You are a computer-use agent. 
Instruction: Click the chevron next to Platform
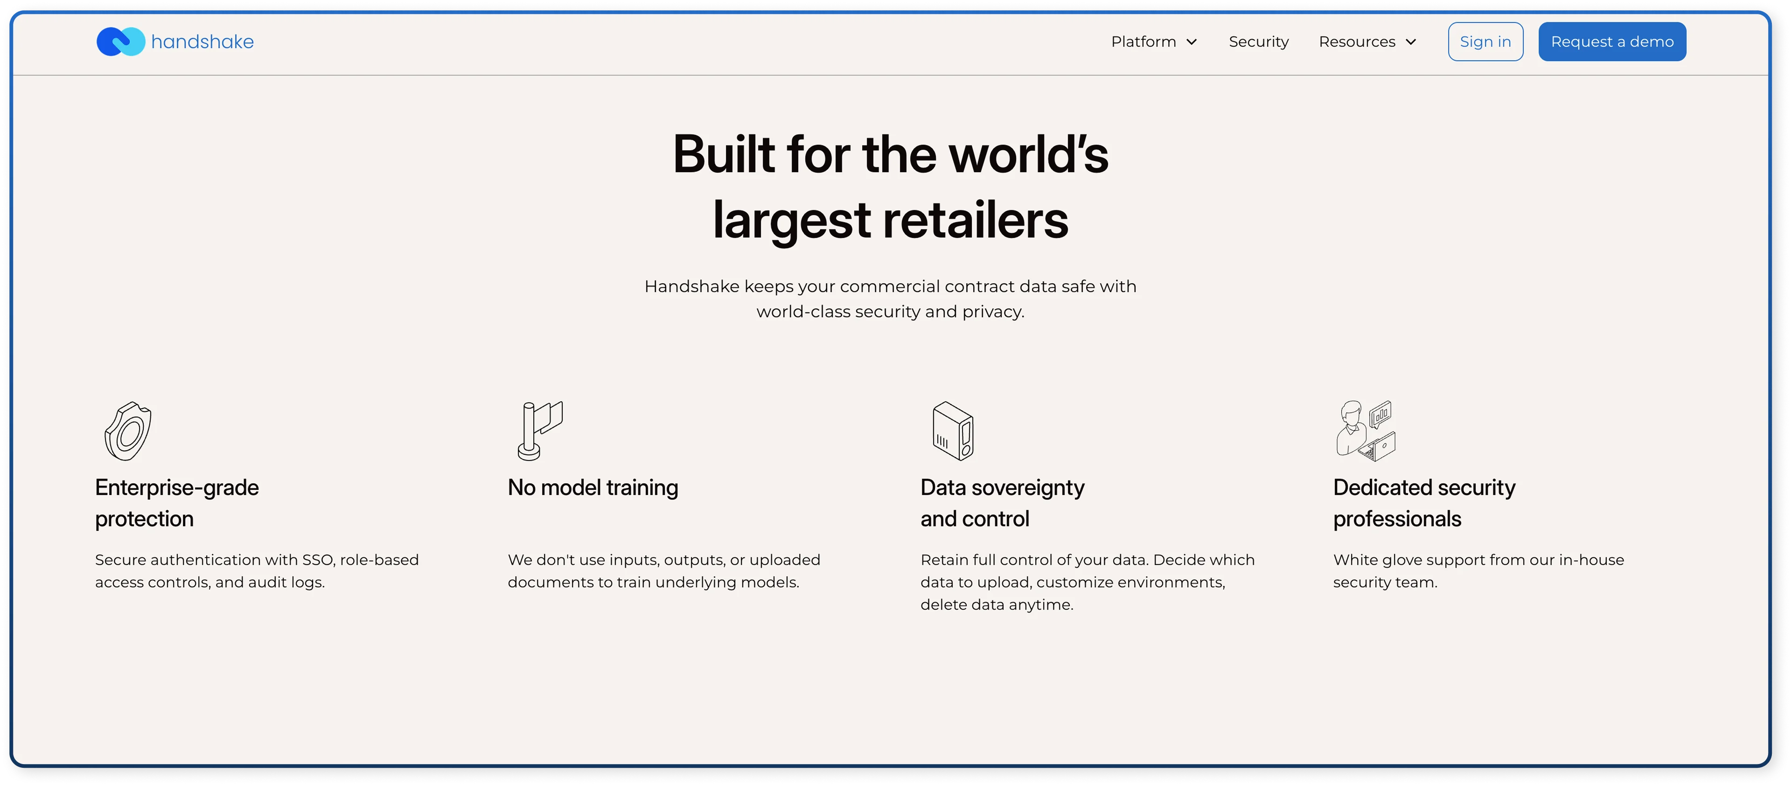click(1192, 42)
